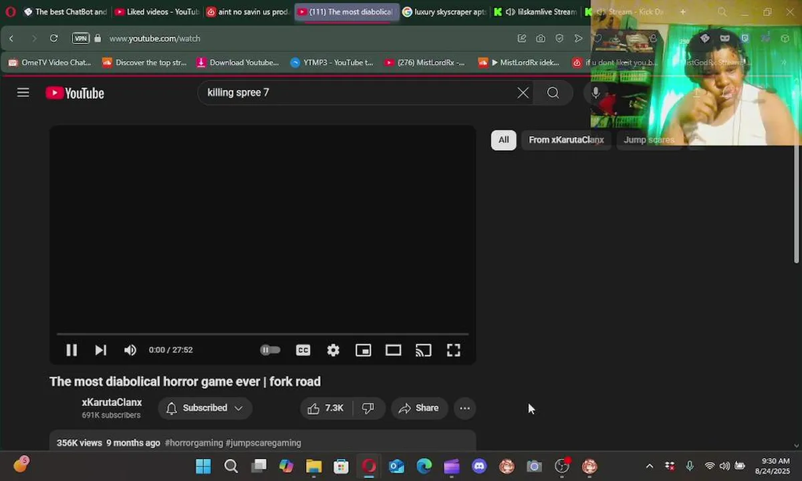Toggle closed captions CC button
Image resolution: width=802 pixels, height=481 pixels.
303,350
